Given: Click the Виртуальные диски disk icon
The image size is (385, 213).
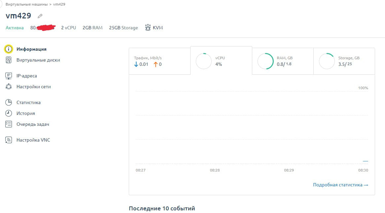Looking at the screenshot, I should click(9, 60).
